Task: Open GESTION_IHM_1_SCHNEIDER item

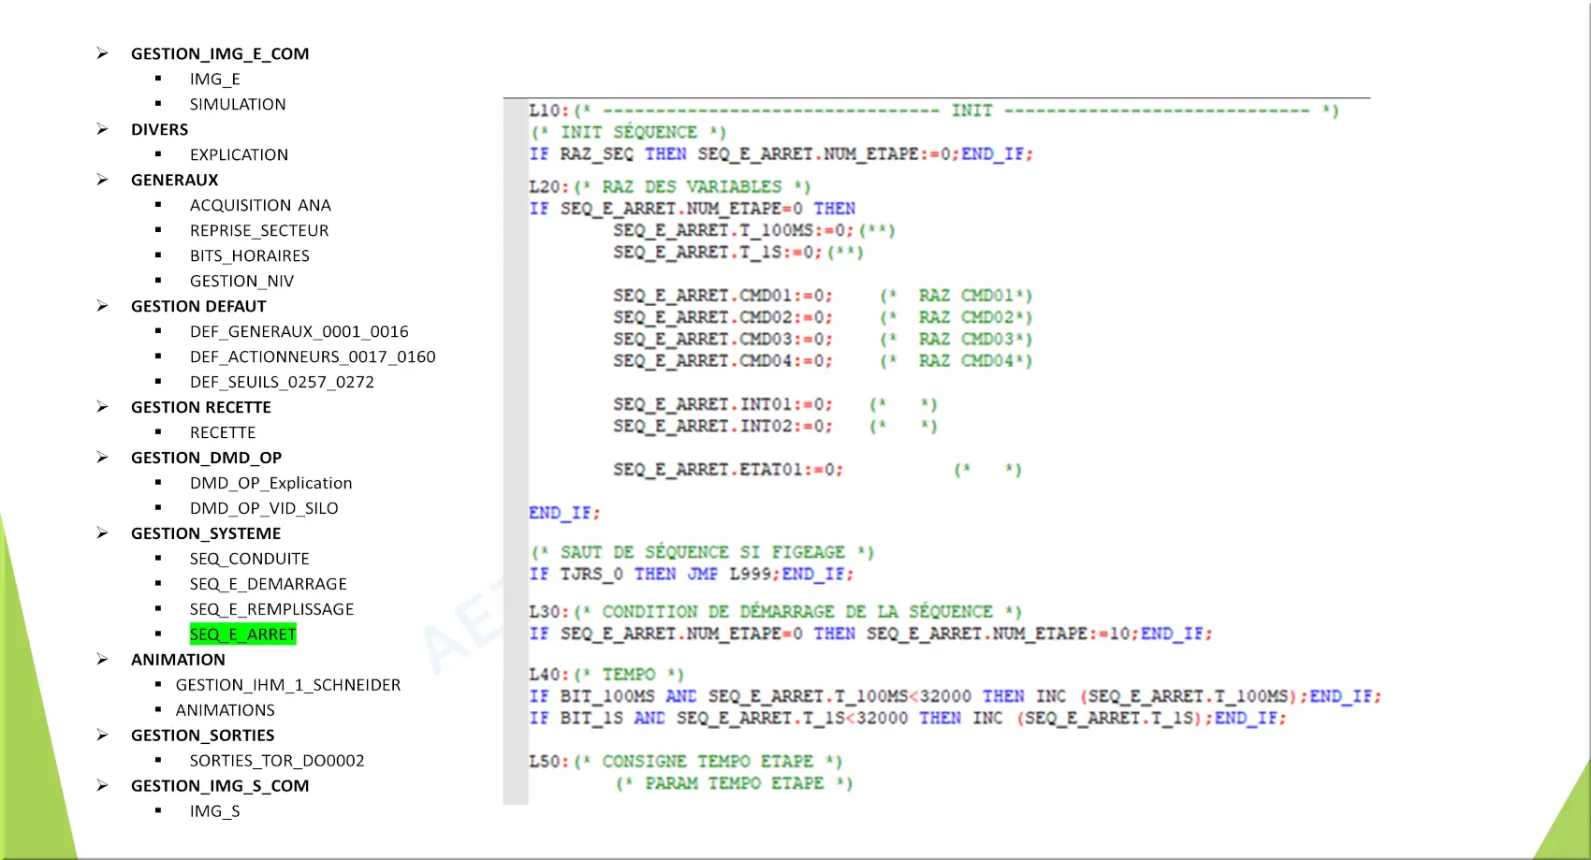Action: coord(288,685)
